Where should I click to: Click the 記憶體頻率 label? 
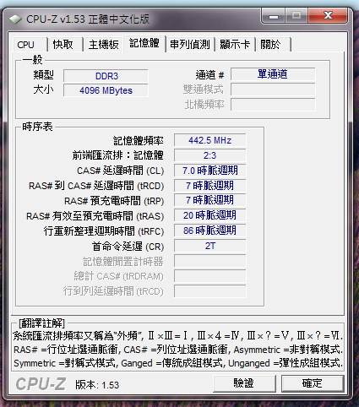click(x=139, y=140)
